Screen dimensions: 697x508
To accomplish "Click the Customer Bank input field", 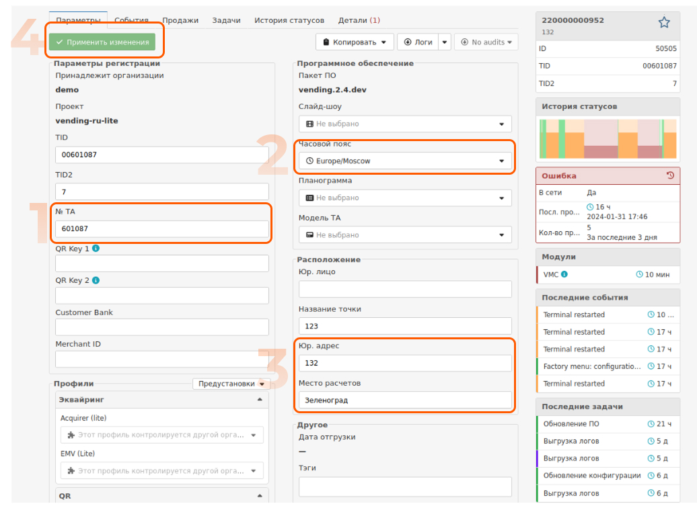I will [161, 327].
